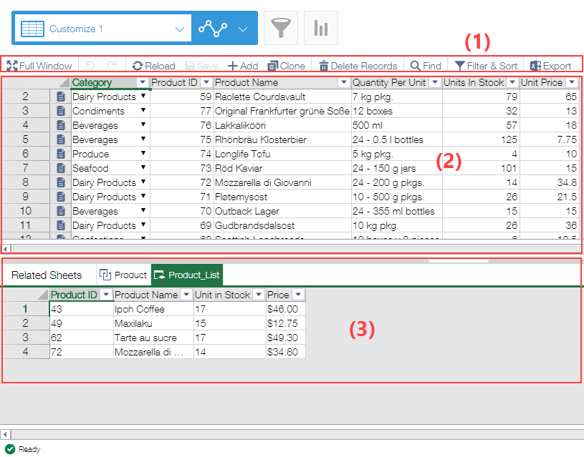The width and height of the screenshot is (584, 457).
Task: Click the Customize 1 table sheet icon
Action: 32,29
